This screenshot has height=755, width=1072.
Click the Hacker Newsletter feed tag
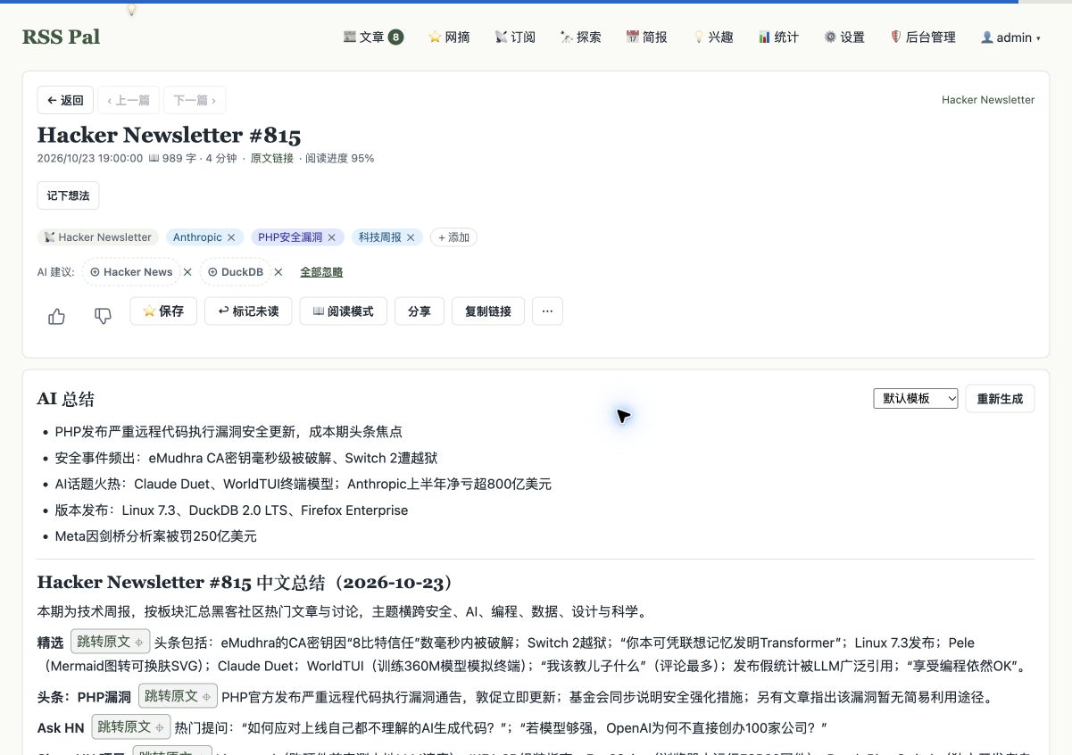(x=98, y=237)
